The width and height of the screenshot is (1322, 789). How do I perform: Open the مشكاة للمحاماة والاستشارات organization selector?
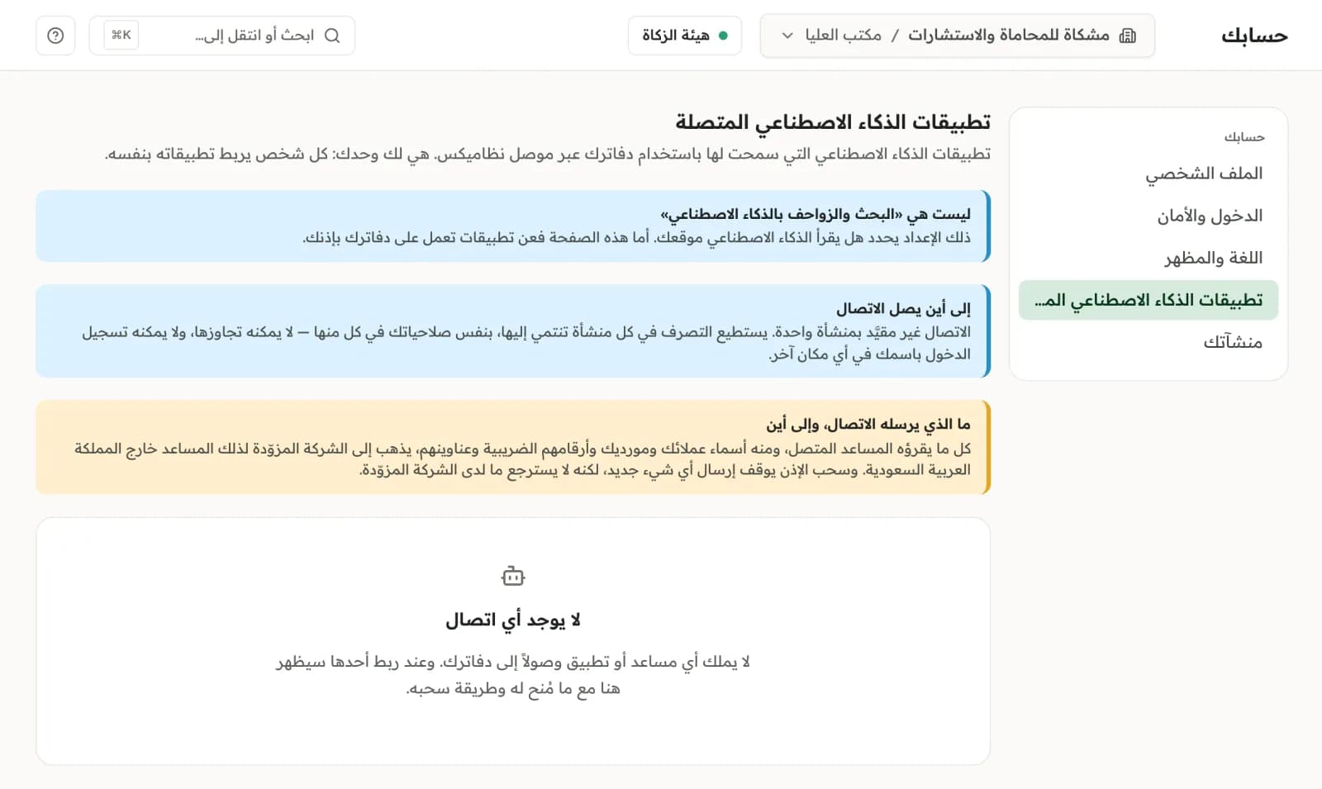(957, 36)
